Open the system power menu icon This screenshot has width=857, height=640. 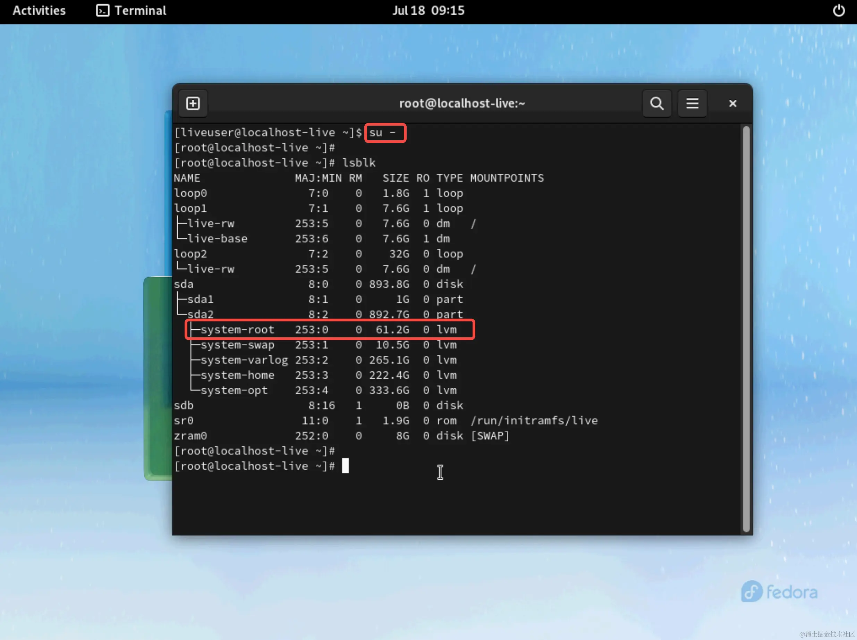point(838,10)
